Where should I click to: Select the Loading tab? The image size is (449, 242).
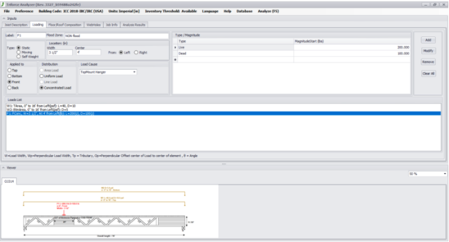tap(38, 24)
